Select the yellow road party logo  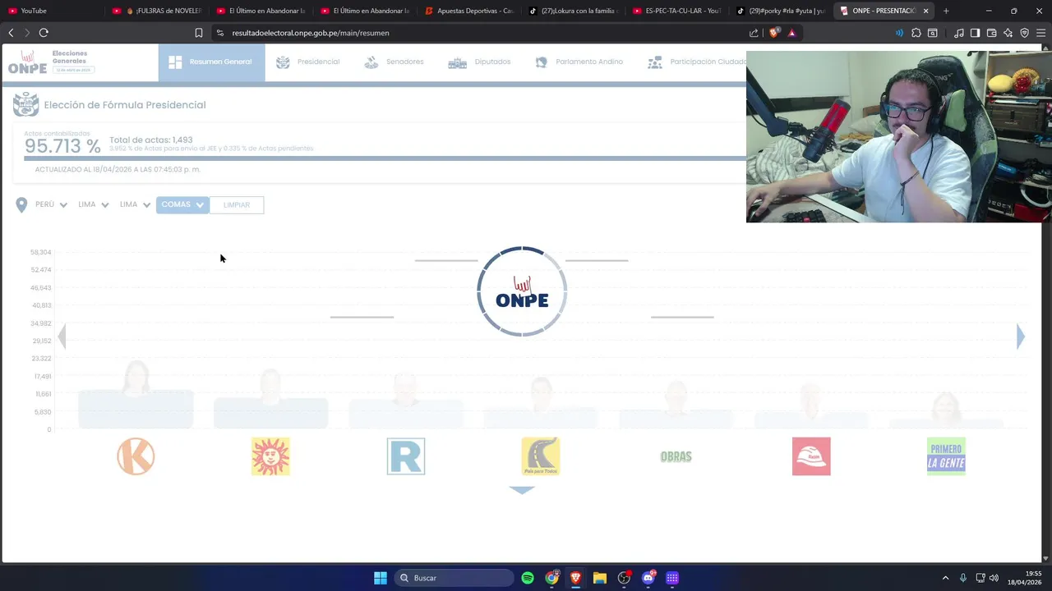click(541, 456)
